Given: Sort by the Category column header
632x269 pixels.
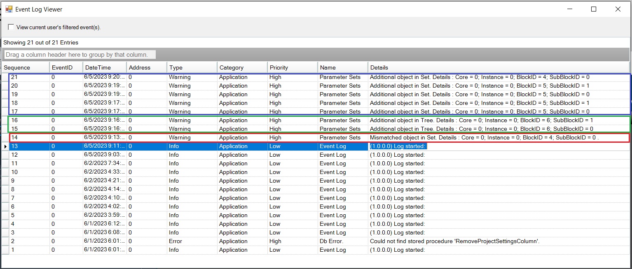Looking at the screenshot, I should [242, 67].
